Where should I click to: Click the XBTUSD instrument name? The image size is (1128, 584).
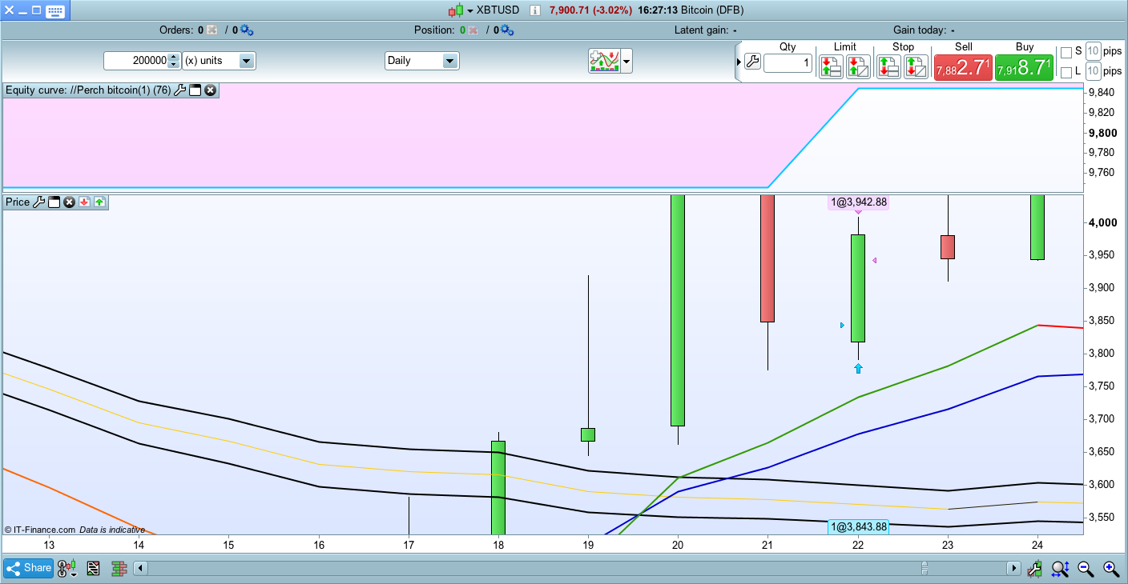tap(498, 10)
